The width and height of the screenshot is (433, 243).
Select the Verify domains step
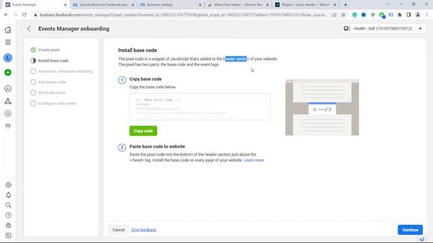[48, 93]
